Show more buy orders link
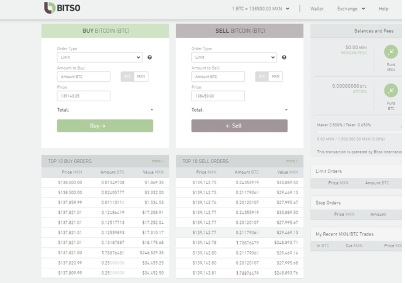The width and height of the screenshot is (405, 283). pyautogui.click(x=158, y=161)
